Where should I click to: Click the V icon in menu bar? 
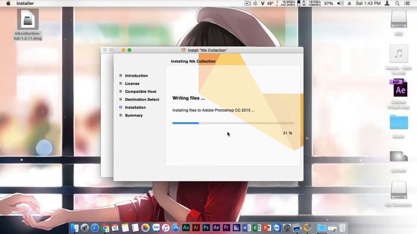pos(263,3)
